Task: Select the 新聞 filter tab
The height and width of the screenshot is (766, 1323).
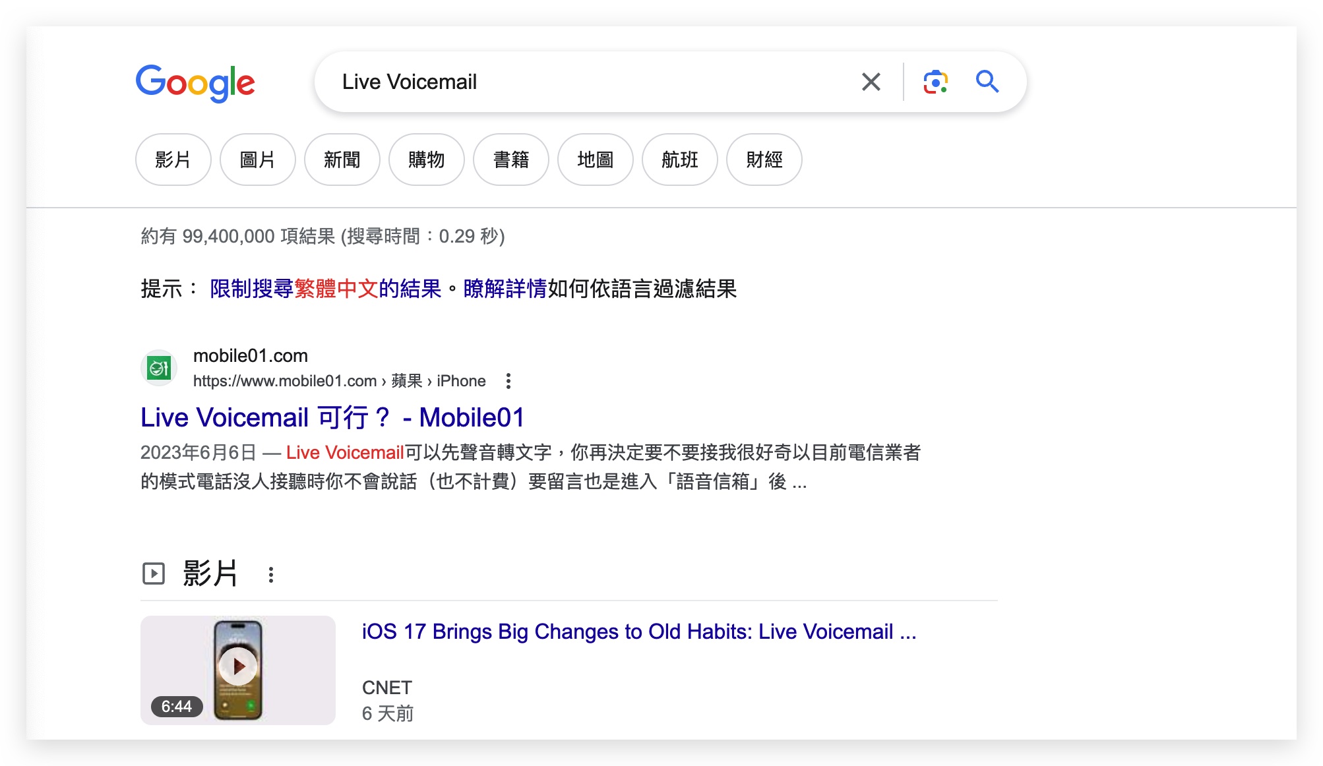Action: tap(342, 160)
